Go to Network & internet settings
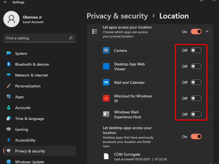Viewport: 219px width, 164px height. point(40,75)
